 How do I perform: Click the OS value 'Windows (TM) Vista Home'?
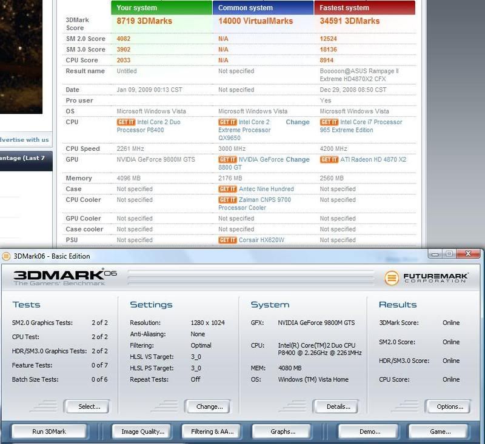313,379
